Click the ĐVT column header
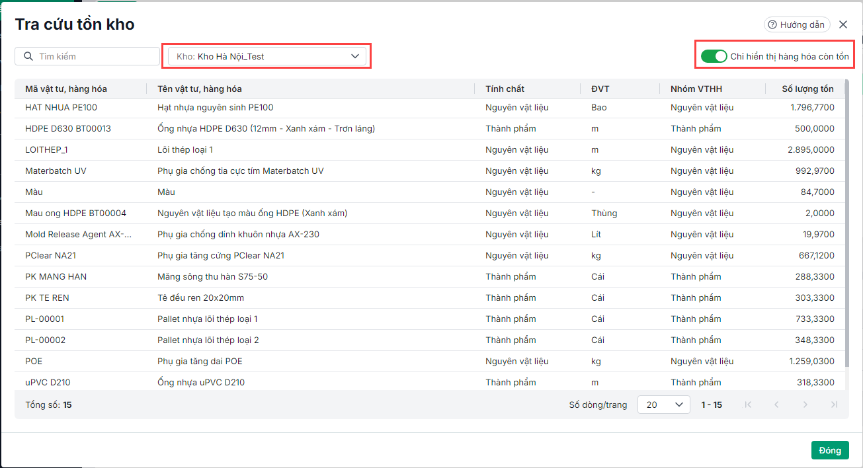Image resolution: width=863 pixels, height=468 pixels. coord(600,89)
